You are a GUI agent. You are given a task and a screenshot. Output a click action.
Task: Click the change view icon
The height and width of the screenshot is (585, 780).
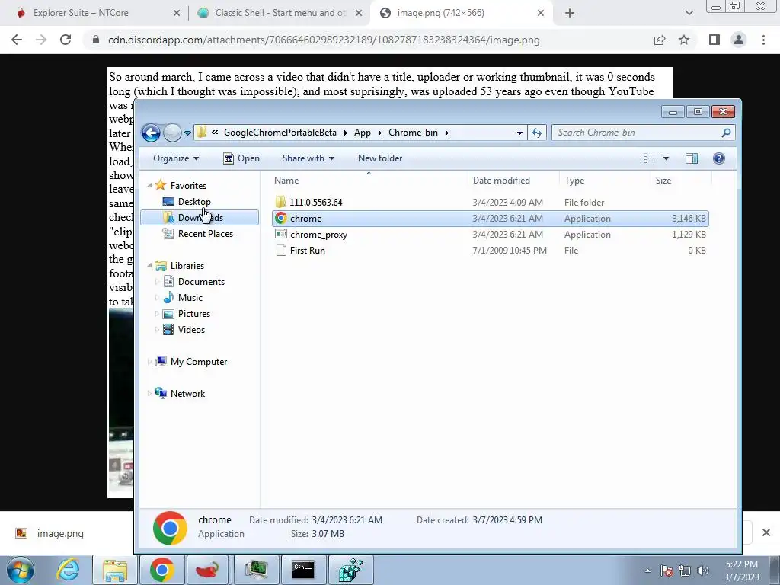(649, 158)
